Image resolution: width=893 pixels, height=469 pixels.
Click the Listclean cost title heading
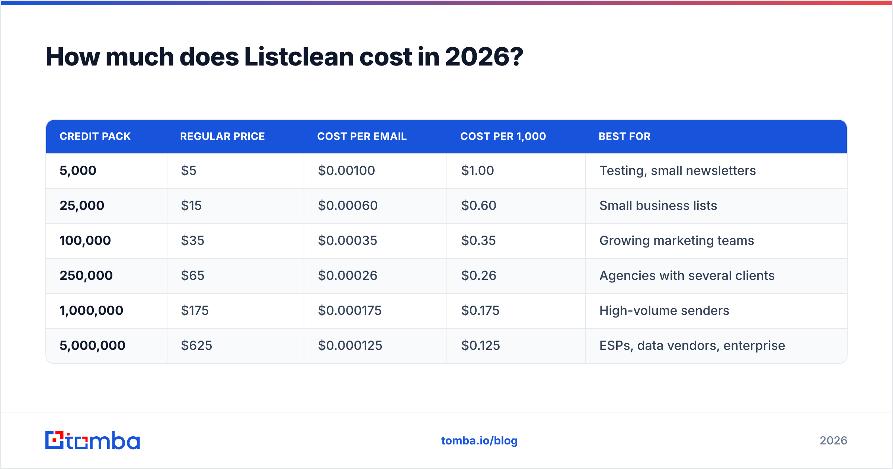pyautogui.click(x=285, y=57)
